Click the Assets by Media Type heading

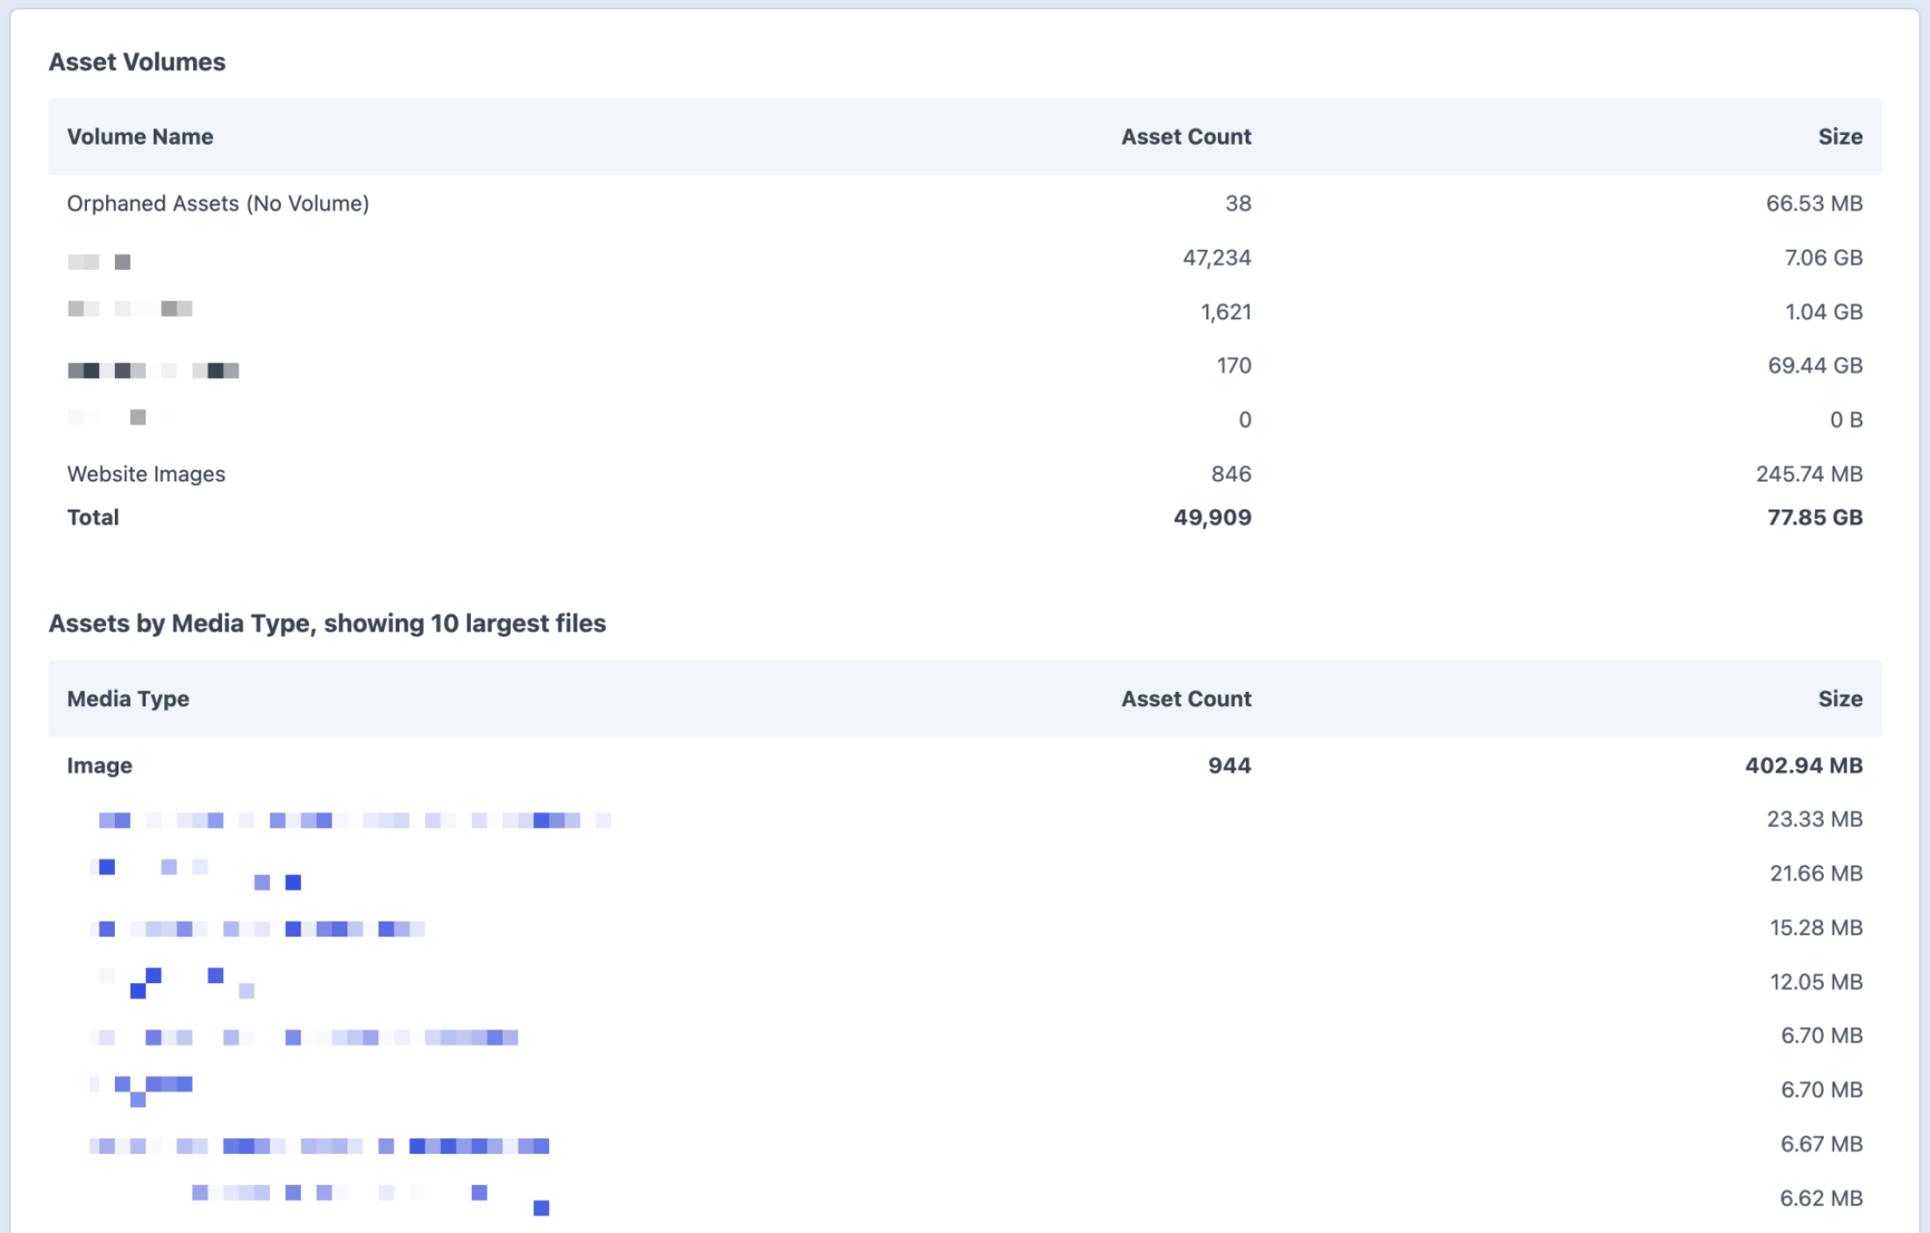pyautogui.click(x=327, y=623)
